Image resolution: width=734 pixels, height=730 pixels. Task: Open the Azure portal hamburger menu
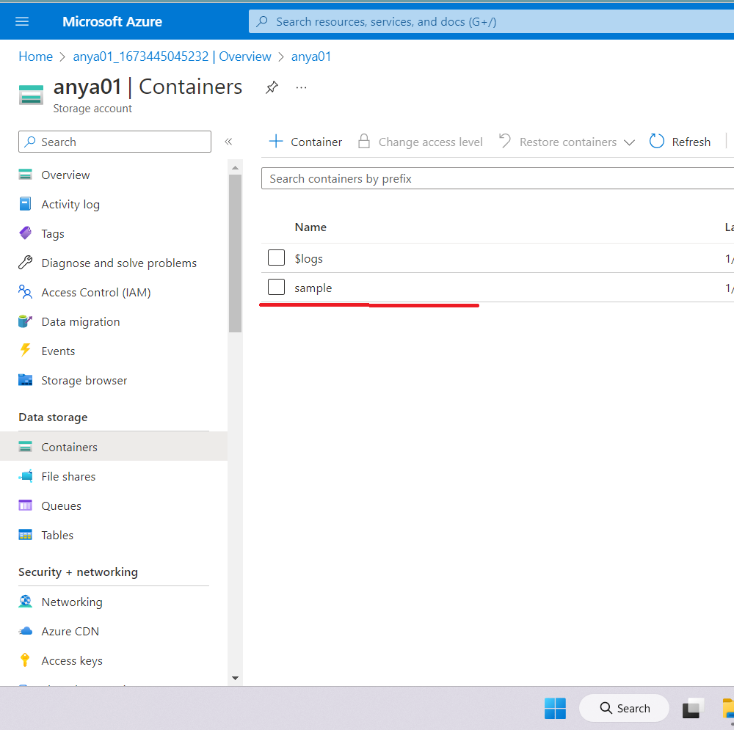click(22, 21)
